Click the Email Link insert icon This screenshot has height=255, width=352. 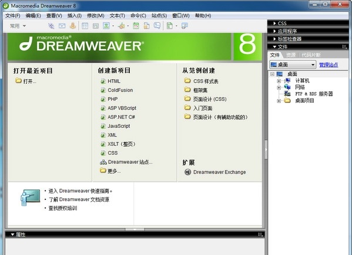point(62,26)
